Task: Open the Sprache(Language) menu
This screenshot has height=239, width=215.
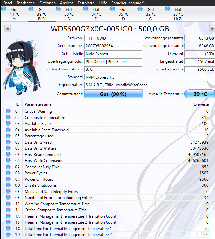Action: point(128,3)
